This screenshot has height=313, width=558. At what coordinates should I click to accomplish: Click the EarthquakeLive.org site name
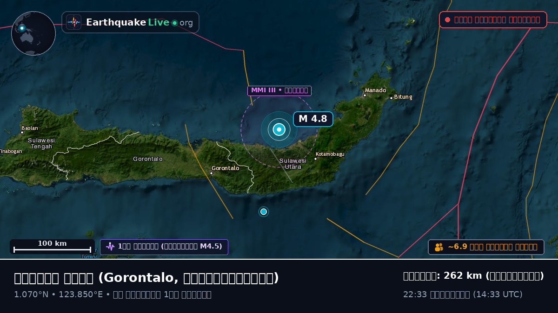(139, 22)
